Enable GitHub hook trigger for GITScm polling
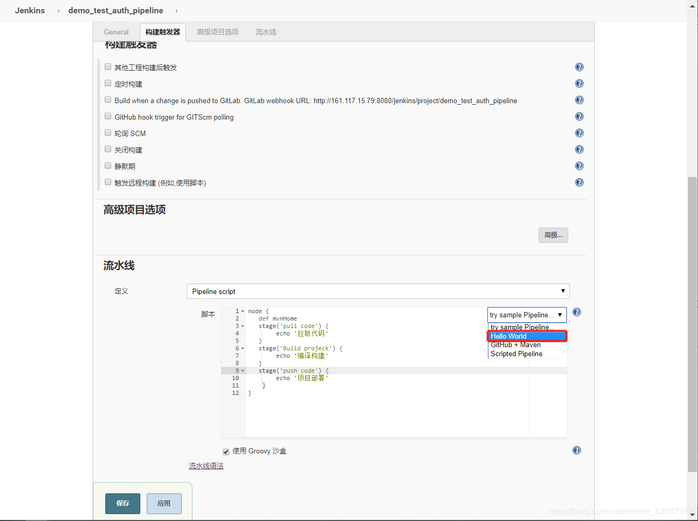This screenshot has width=698, height=521. [x=108, y=116]
